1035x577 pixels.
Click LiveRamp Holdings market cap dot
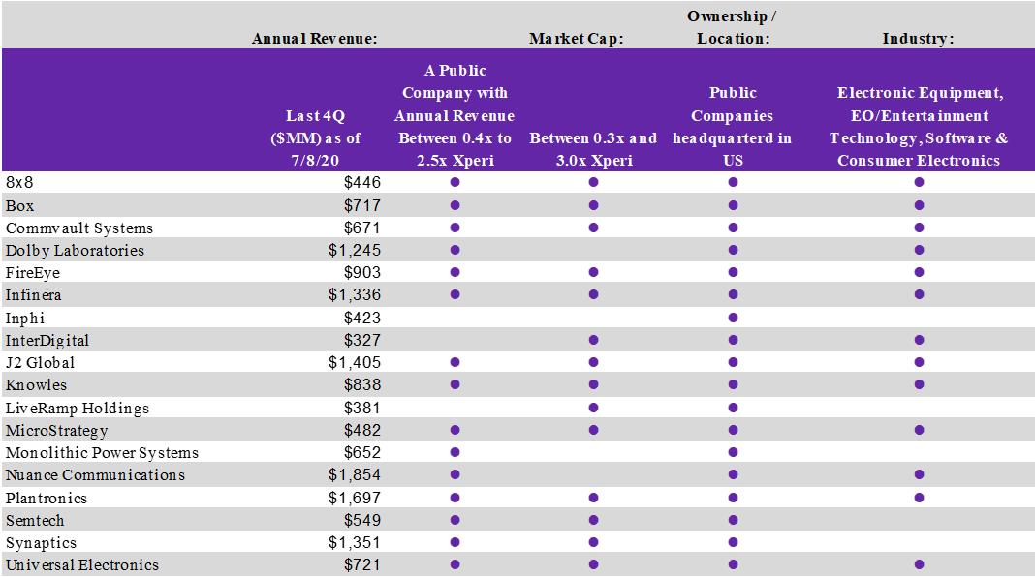593,408
